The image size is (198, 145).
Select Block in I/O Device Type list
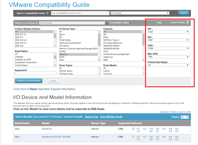pyautogui.click(x=78, y=34)
